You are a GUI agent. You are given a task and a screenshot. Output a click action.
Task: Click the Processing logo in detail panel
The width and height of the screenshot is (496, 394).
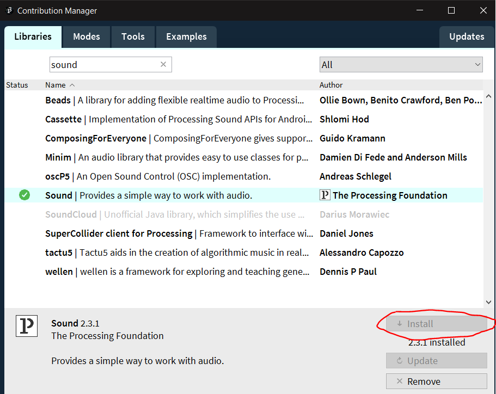(27, 325)
